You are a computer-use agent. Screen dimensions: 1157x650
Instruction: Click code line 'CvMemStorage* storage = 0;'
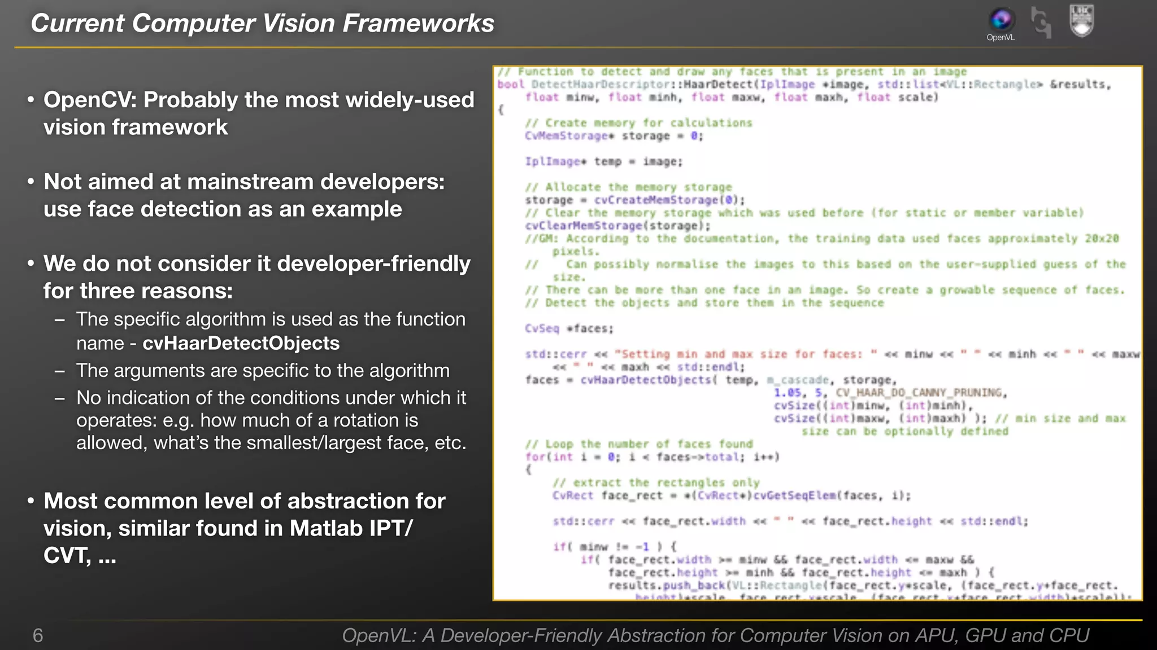[614, 136]
